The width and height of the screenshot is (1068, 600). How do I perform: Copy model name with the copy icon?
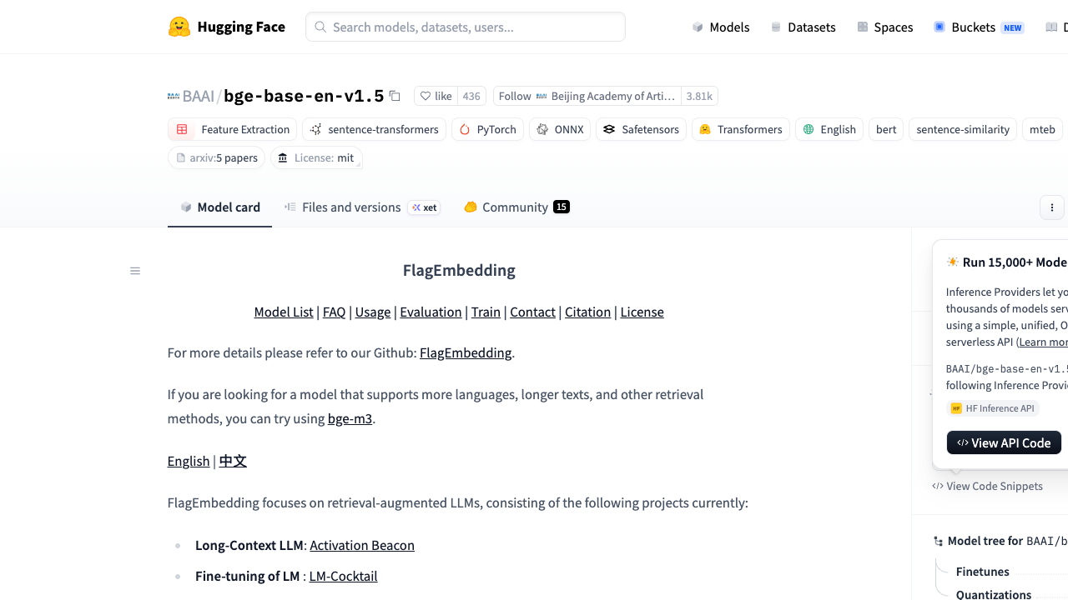click(395, 96)
